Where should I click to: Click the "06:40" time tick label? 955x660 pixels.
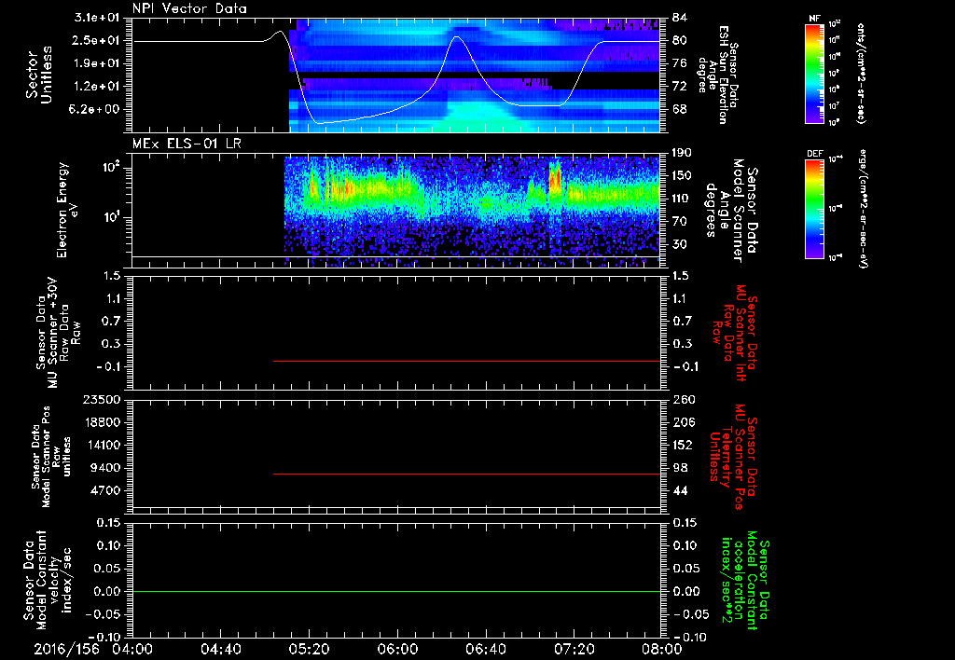tap(485, 649)
